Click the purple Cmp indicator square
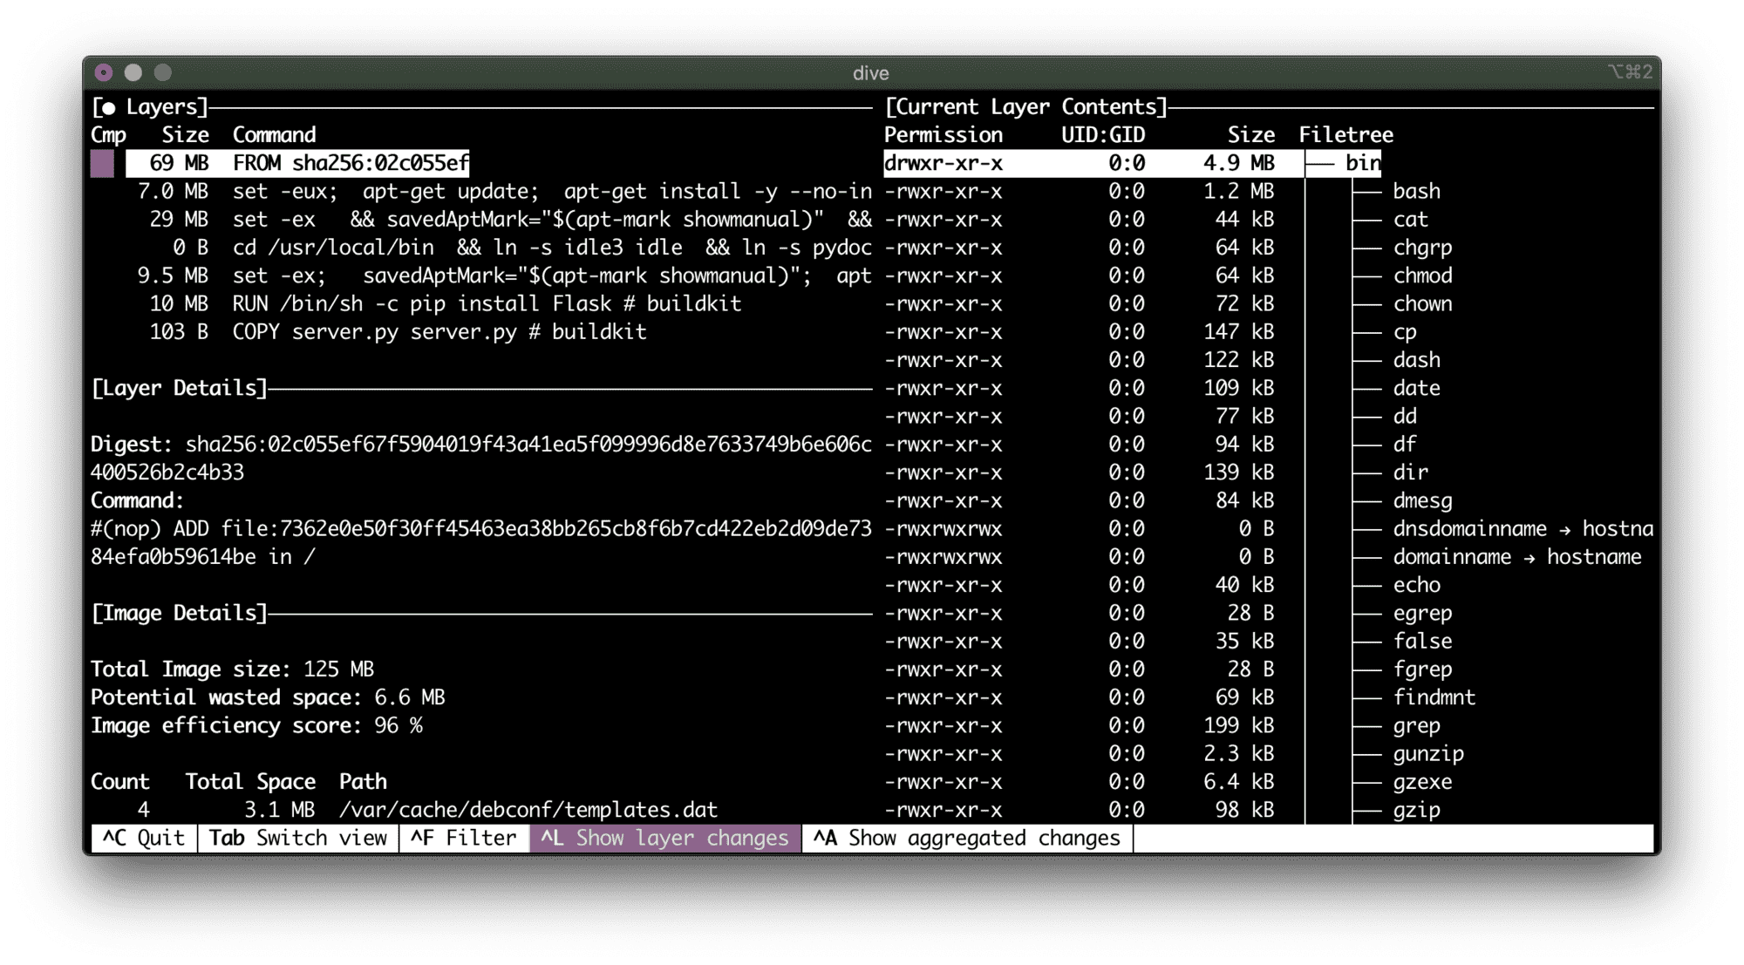Image resolution: width=1744 pixels, height=965 pixels. click(x=102, y=163)
